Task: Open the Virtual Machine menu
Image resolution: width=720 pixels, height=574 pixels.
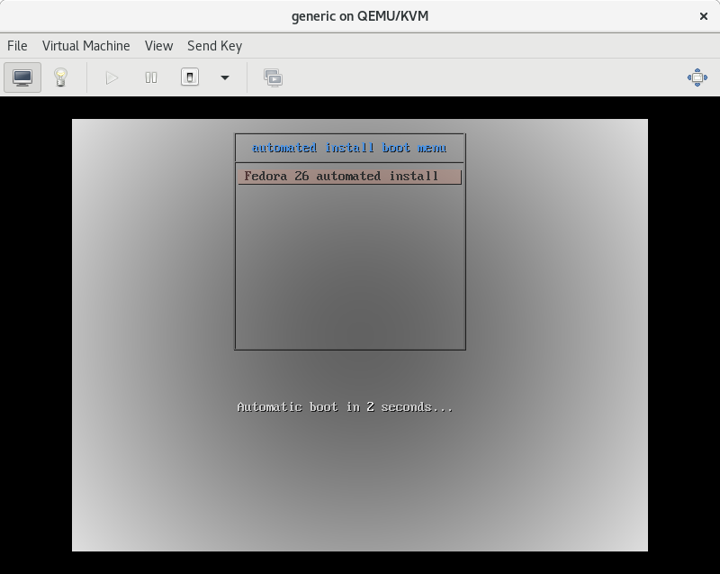Action: pos(85,46)
